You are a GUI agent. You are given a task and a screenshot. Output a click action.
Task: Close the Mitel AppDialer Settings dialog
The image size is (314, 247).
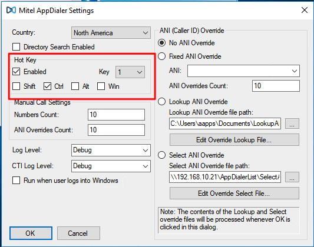coord(305,10)
